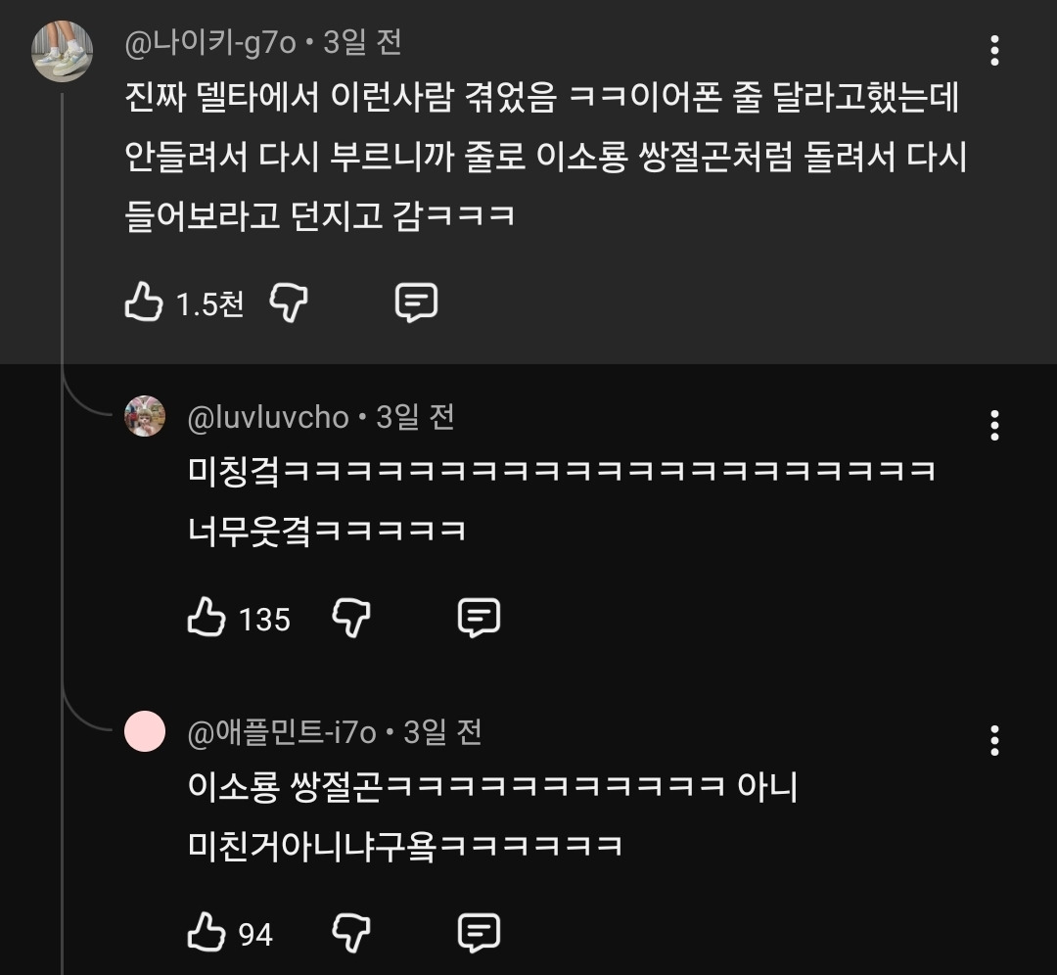Reply to the @애플민트-i7o comment

click(x=479, y=933)
